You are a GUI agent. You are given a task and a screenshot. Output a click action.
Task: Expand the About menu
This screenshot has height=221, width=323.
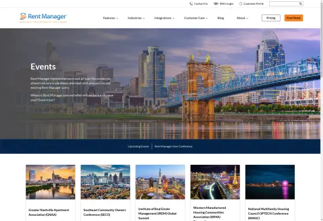tap(242, 18)
